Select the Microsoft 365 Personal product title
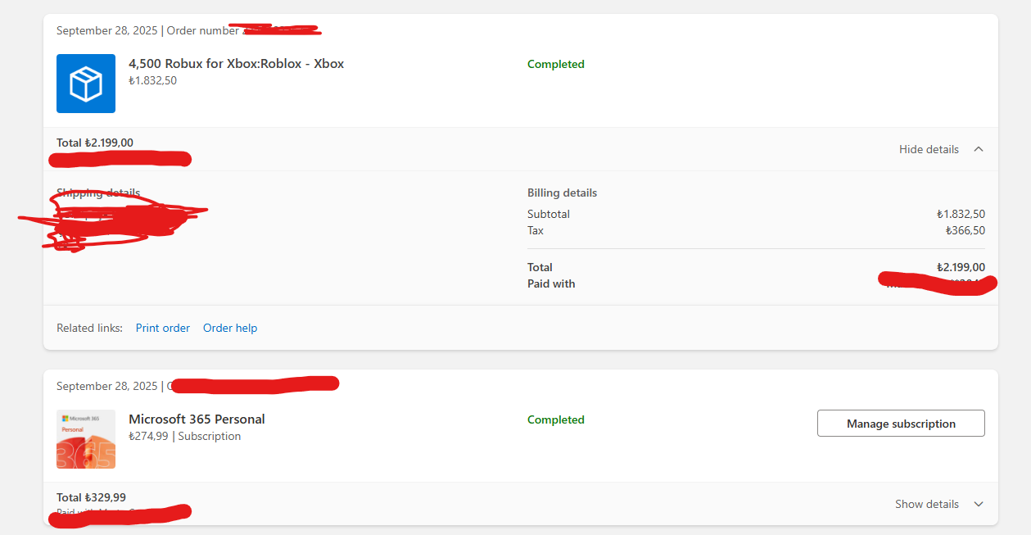Viewport: 1031px width, 535px height. [x=197, y=419]
